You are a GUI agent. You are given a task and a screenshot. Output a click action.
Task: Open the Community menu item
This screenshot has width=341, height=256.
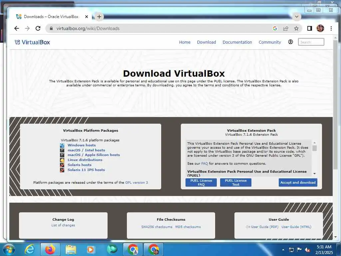click(x=270, y=42)
